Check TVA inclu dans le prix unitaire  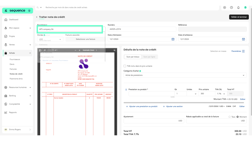(125, 66)
